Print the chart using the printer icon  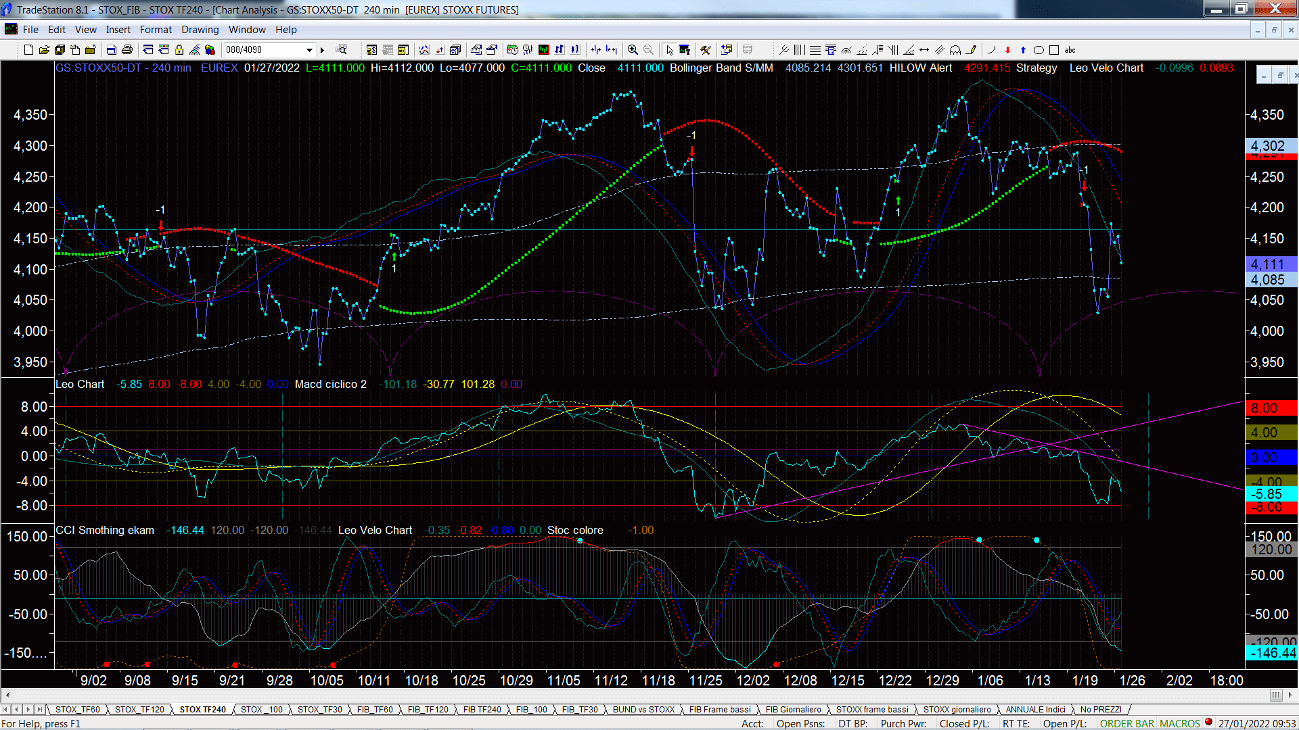(127, 50)
